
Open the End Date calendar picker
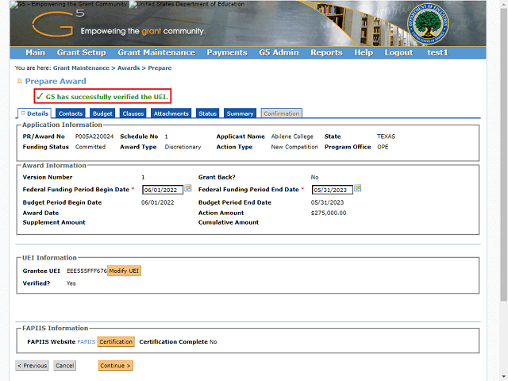(x=358, y=189)
